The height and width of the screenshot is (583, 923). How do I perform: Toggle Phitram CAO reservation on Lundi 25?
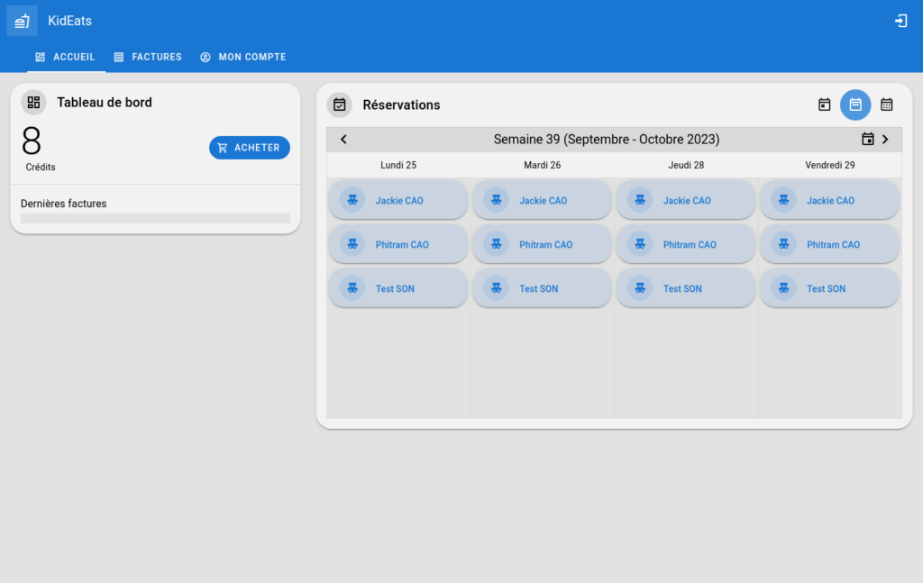tap(398, 244)
